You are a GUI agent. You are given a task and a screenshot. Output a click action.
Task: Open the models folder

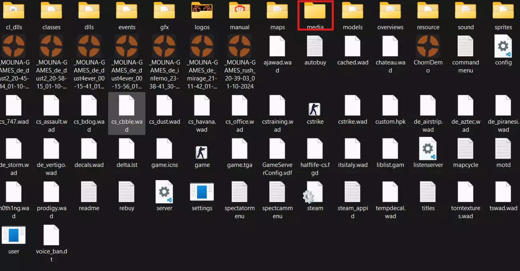(x=353, y=15)
